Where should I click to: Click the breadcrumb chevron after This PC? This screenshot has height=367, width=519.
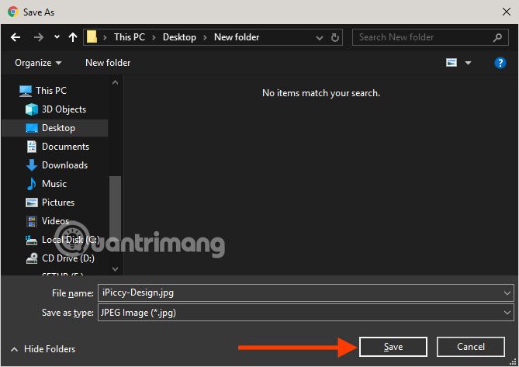tap(154, 37)
